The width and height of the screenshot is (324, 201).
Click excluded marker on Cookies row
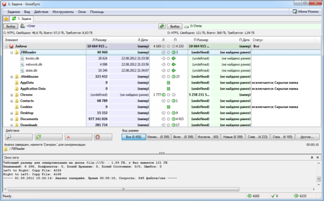coord(168,107)
